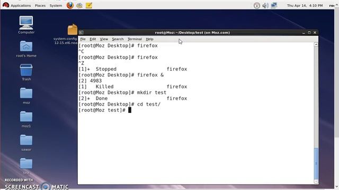Open the Places menu
Image resolution: width=339 pixels, height=190 pixels.
40,6
